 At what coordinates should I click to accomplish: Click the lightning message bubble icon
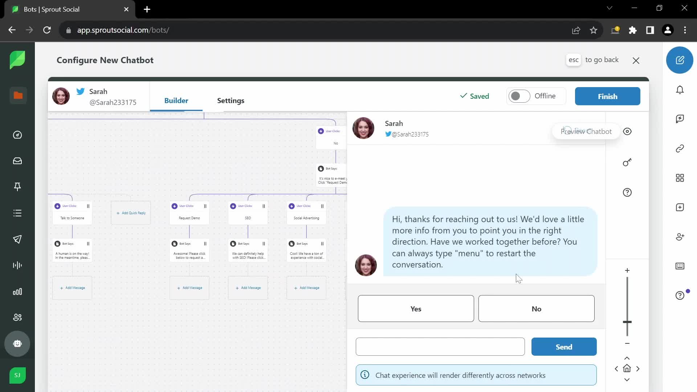tap(680, 119)
